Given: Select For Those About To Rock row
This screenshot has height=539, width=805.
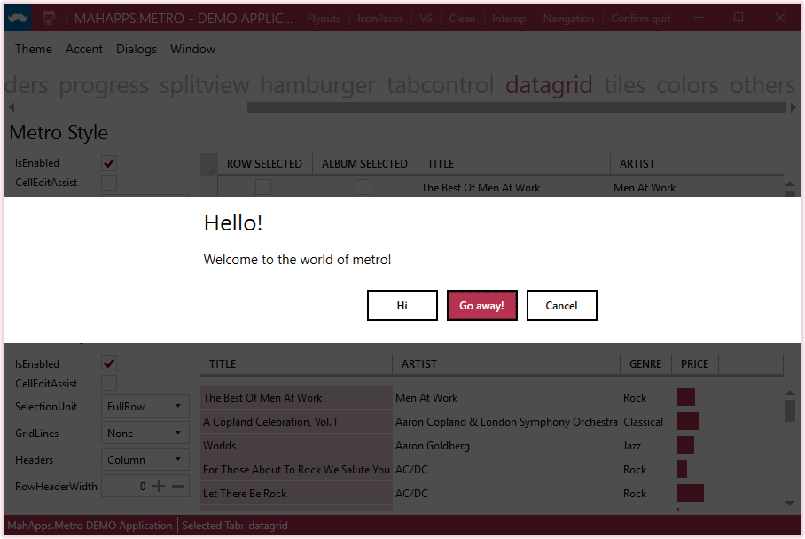Looking at the screenshot, I should 296,469.
